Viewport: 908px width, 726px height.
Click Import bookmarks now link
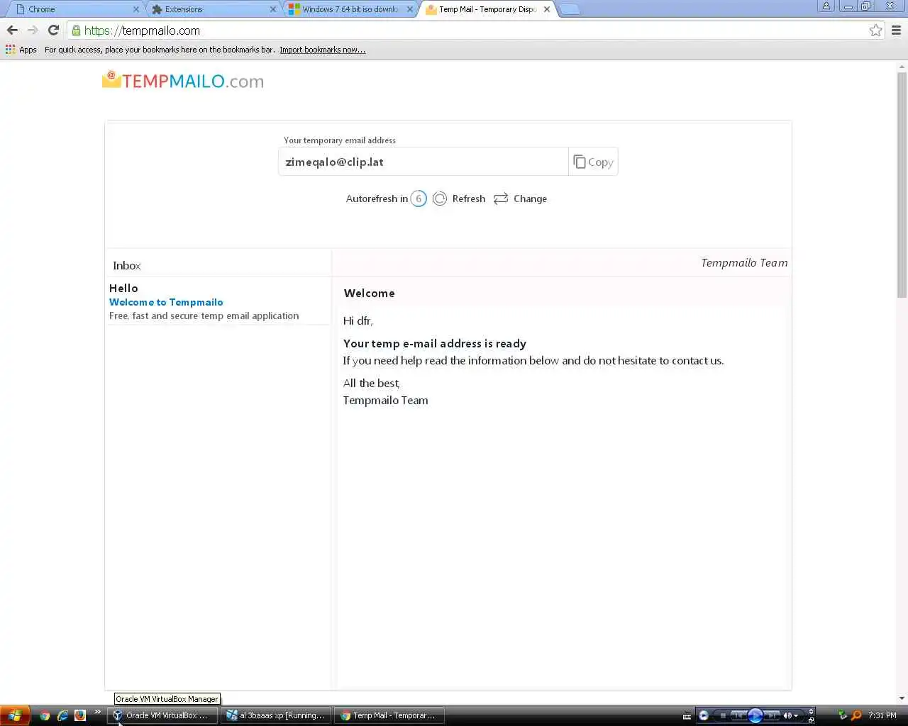(322, 50)
